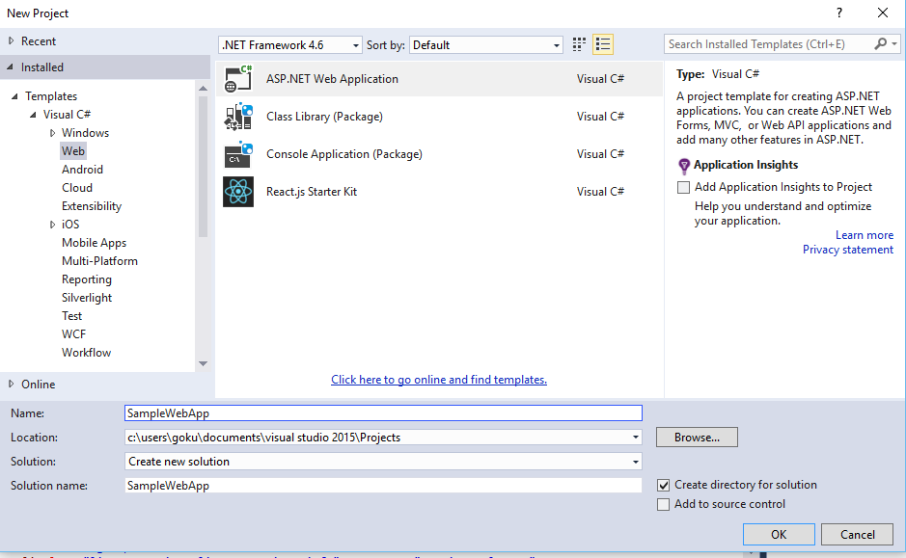
Task: Uncheck Create directory for solution
Action: click(663, 486)
